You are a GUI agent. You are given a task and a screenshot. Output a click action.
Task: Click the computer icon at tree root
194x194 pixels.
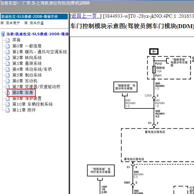coord(3,34)
